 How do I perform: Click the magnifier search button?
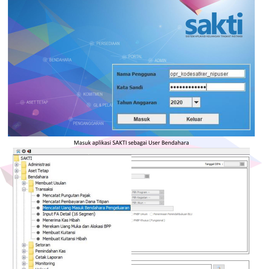(x=218, y=267)
